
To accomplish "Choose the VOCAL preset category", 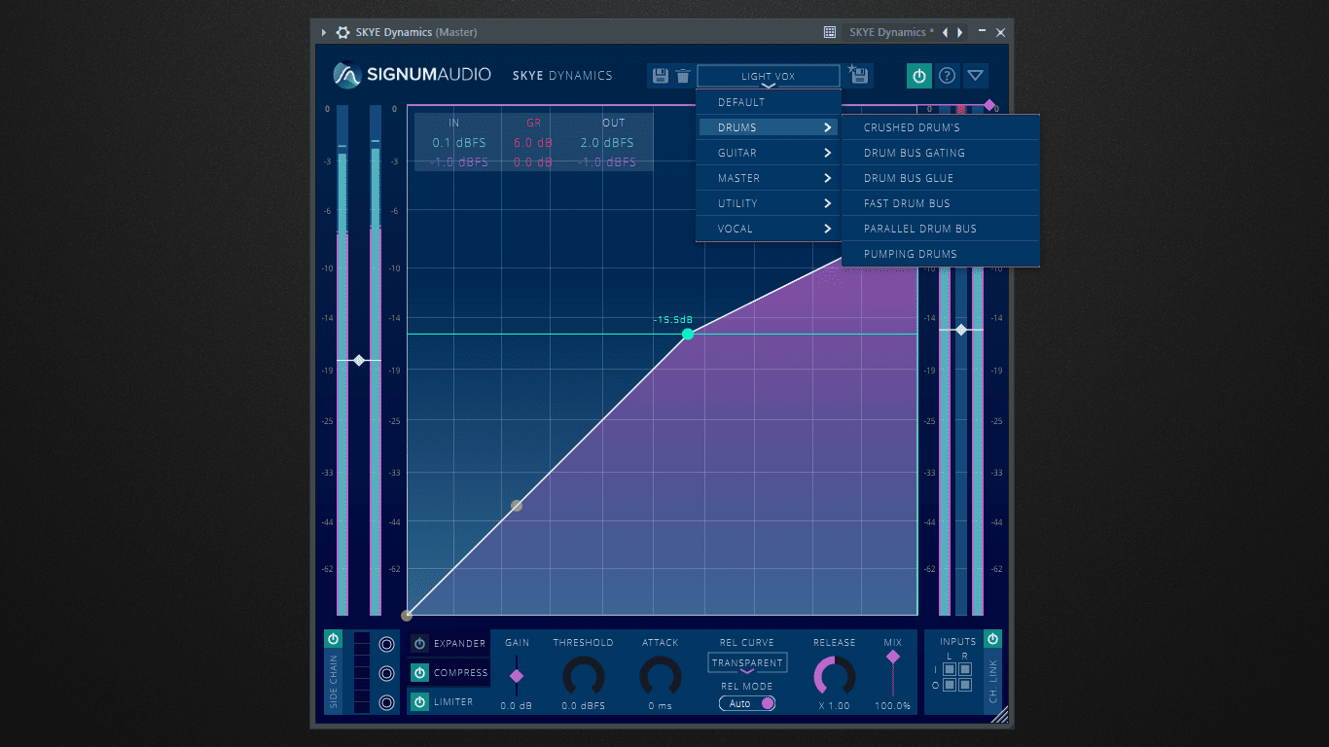I will (x=769, y=229).
